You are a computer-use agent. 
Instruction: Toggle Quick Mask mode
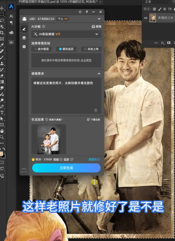[x=2, y=162]
